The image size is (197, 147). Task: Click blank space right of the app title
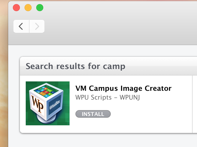coord(183,88)
